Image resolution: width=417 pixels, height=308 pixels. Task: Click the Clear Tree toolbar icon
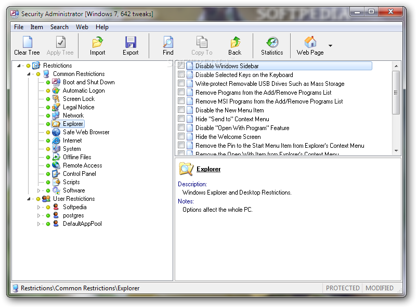(27, 42)
